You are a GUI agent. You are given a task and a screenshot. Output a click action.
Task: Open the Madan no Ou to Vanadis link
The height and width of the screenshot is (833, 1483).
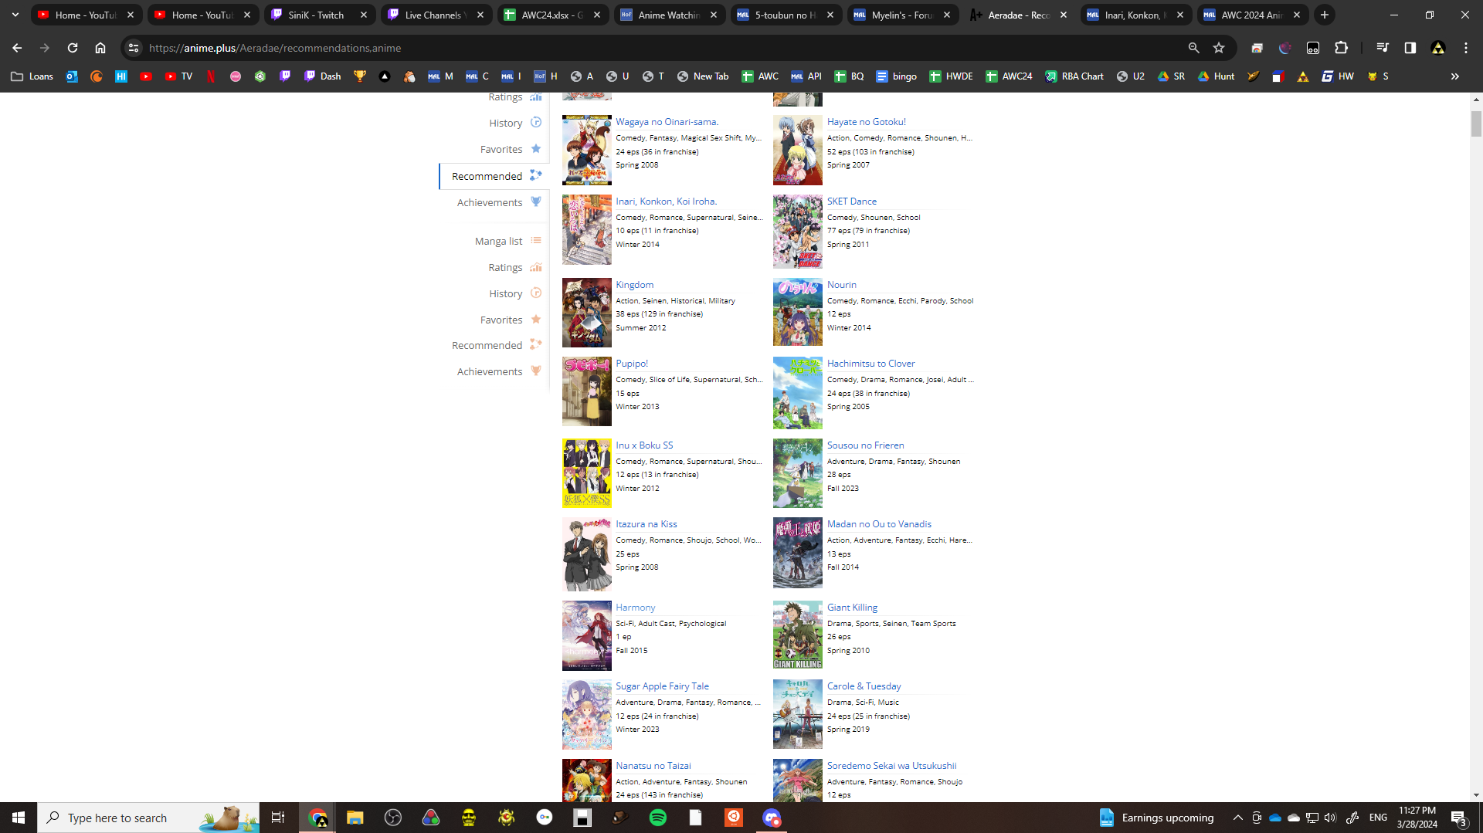point(879,524)
